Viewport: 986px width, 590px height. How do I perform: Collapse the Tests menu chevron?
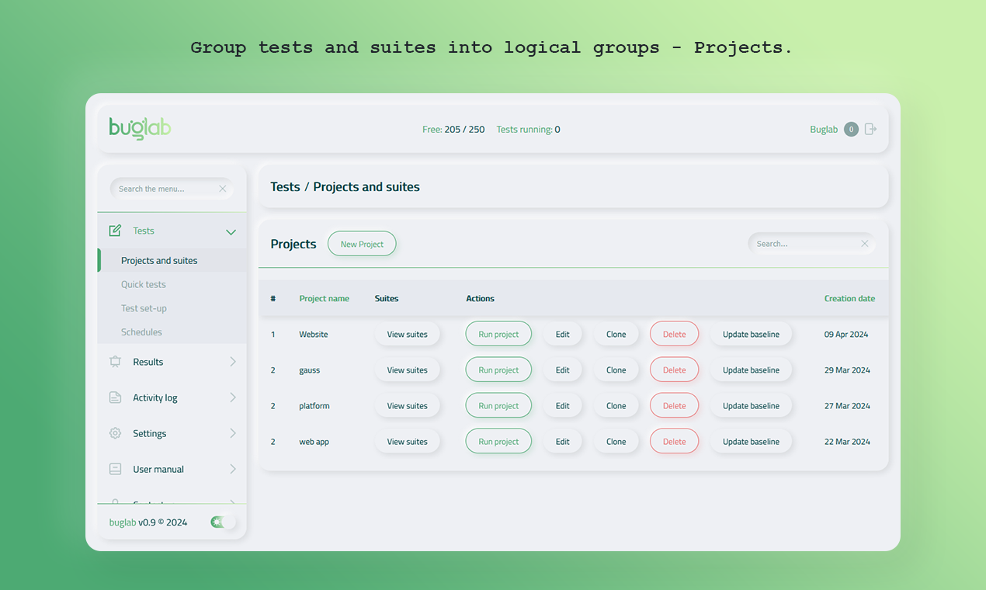pyautogui.click(x=231, y=231)
